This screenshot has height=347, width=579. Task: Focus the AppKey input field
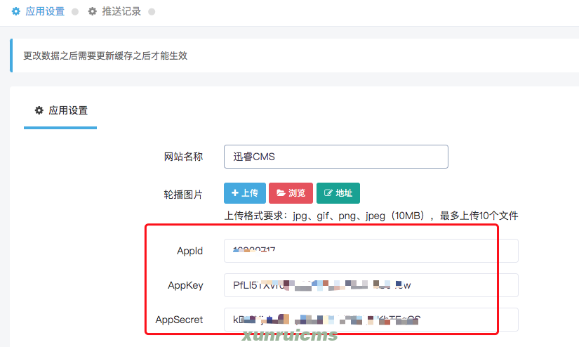[371, 285]
